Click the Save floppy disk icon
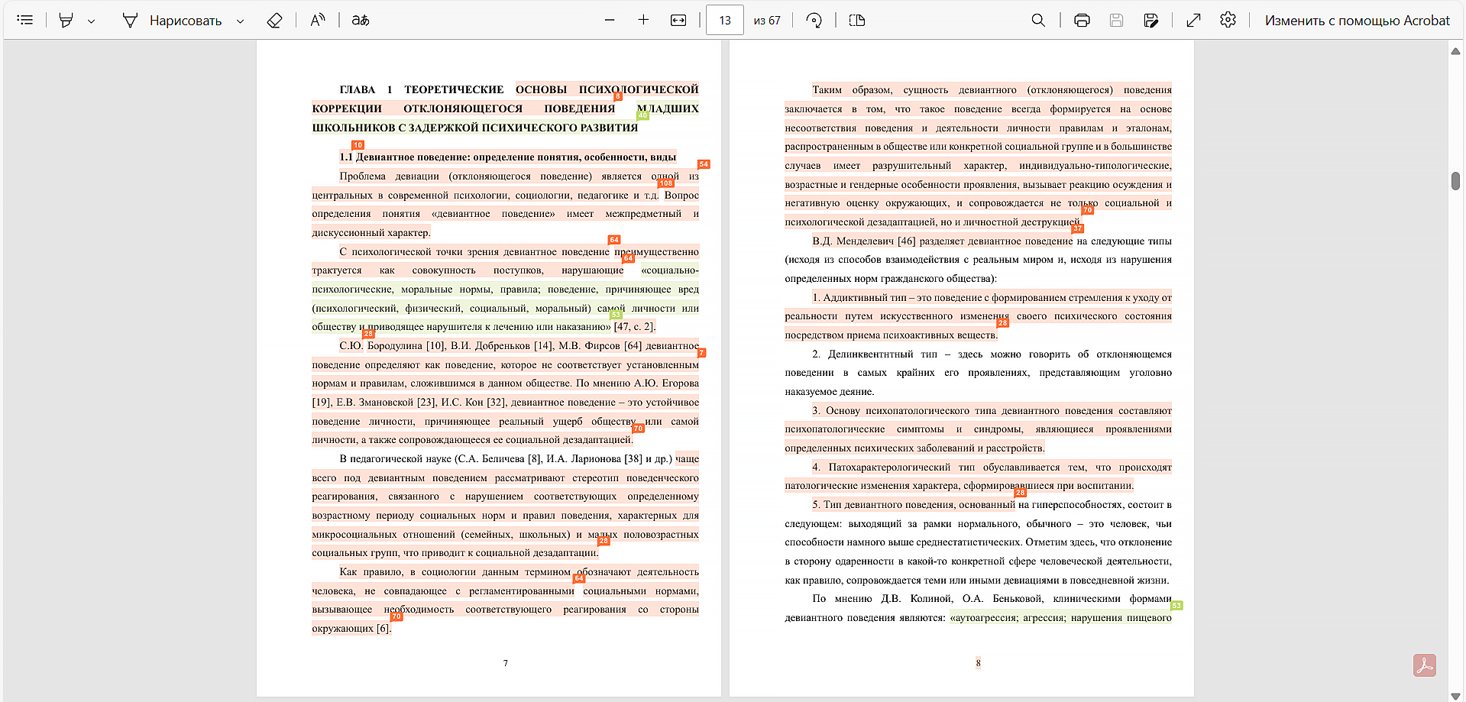 (1116, 21)
